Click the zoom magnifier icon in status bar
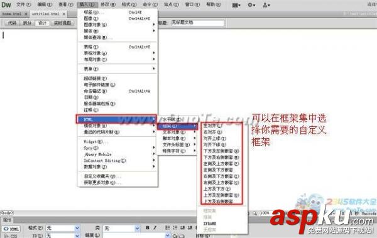The image size is (377, 238). tap(254, 213)
